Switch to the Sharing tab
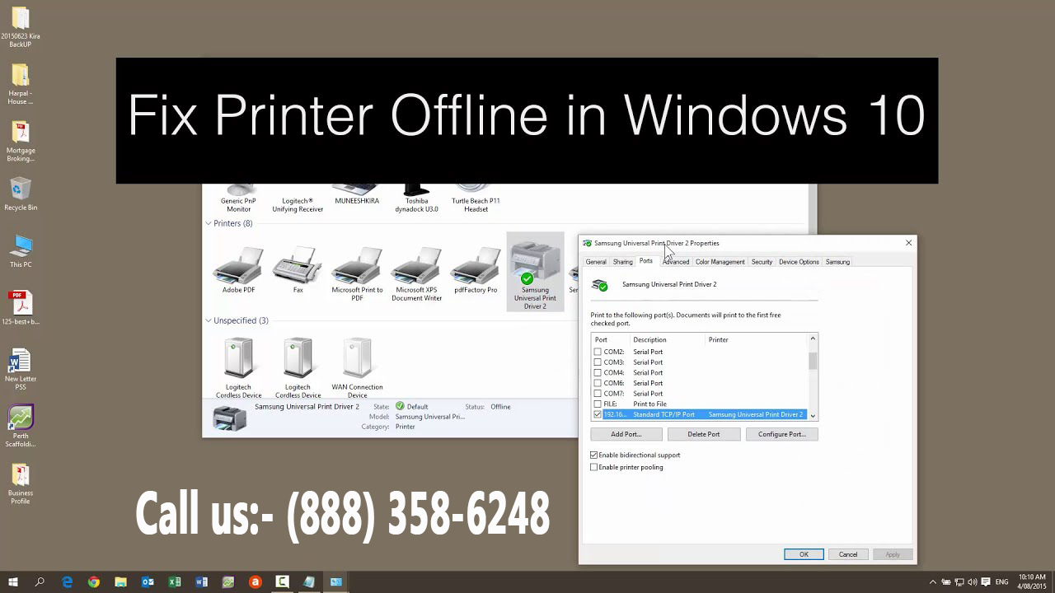Viewport: 1055px width, 593px height. (x=623, y=262)
